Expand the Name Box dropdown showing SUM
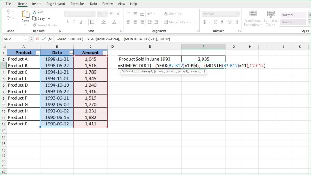Screen dimensions: 311x175 tap(26, 39)
